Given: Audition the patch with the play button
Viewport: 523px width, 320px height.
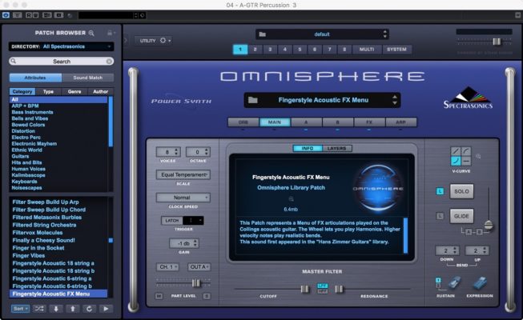Looking at the screenshot, I should pos(106,309).
